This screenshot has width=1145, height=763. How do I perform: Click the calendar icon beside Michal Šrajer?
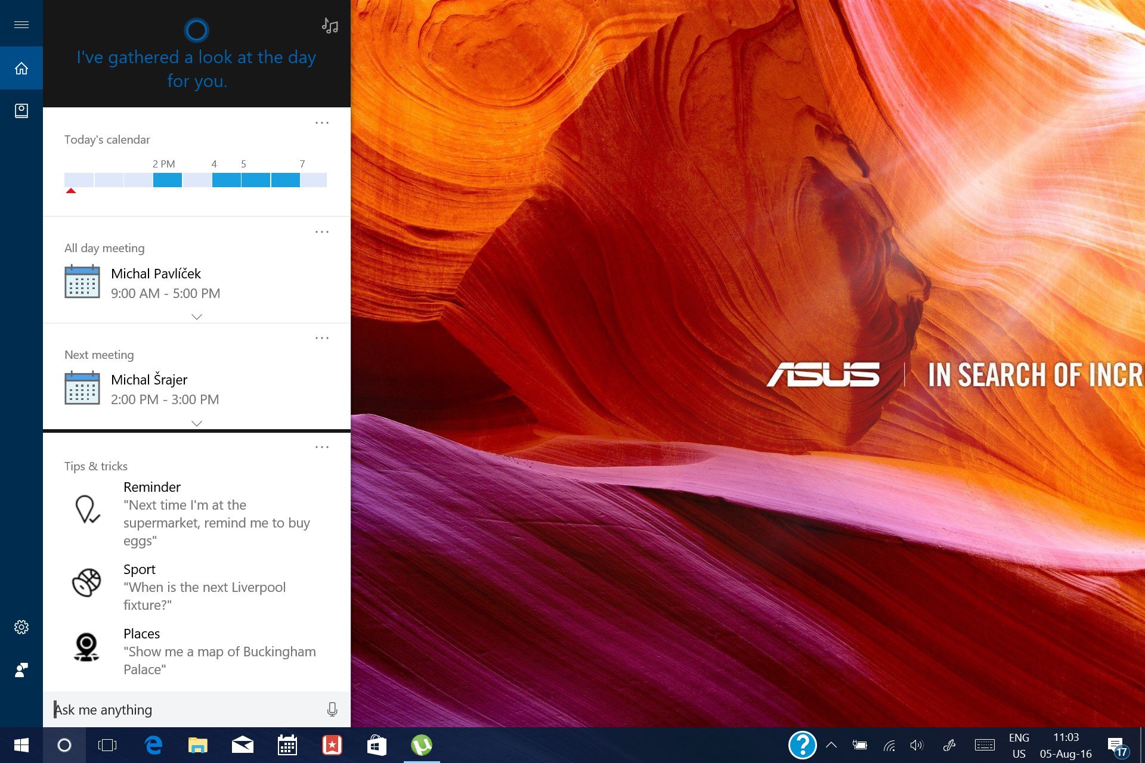[x=82, y=388]
